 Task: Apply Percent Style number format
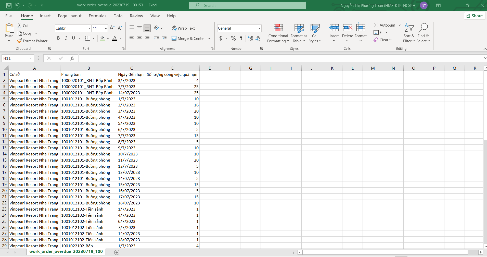pyautogui.click(x=233, y=38)
